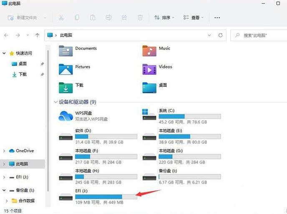This screenshot has height=214, width=287.
Task: Click the Rename icon in toolbar
Action: (108, 18)
